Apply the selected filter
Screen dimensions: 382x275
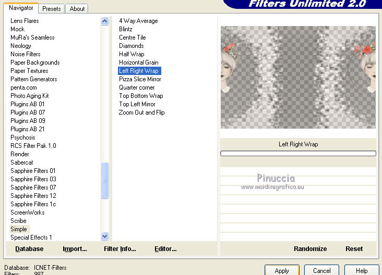coord(282,270)
